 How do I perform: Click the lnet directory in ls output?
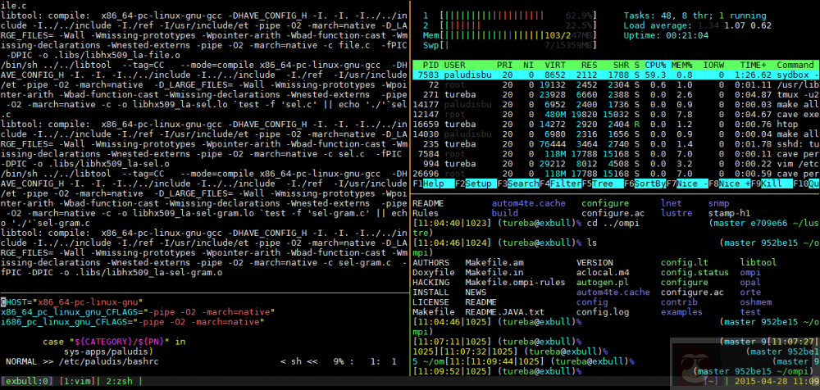pos(672,203)
